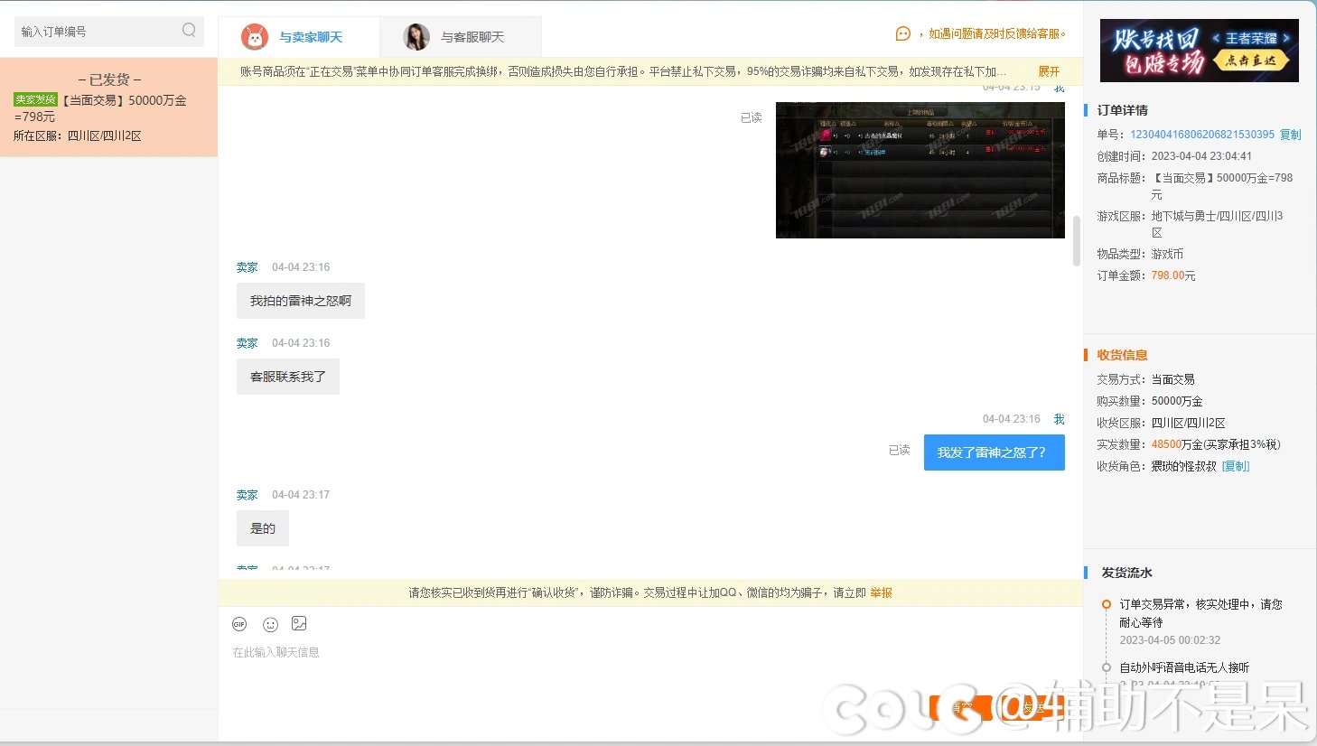Click the search magnifier in order number box
Viewport: 1317px width, 746px height.
[x=189, y=31]
